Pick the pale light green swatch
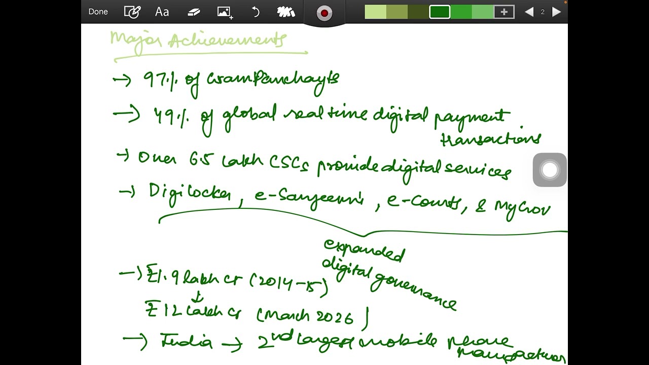Image resolution: width=649 pixels, height=365 pixels. (x=375, y=12)
